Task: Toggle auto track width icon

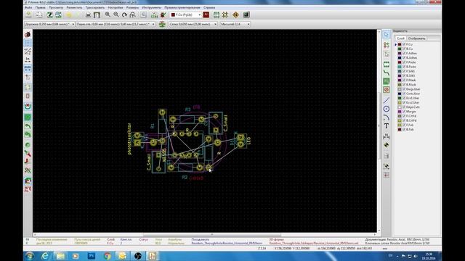Action: point(162,24)
